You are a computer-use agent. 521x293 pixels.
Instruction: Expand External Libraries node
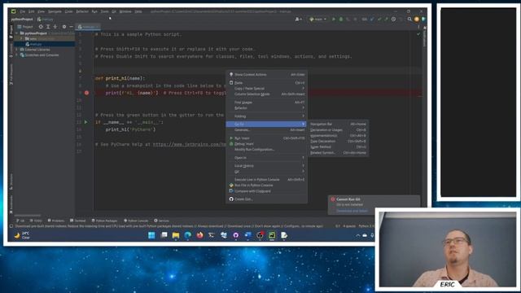pos(17,50)
